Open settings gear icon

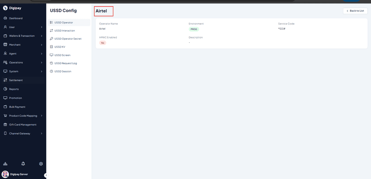coord(41,164)
